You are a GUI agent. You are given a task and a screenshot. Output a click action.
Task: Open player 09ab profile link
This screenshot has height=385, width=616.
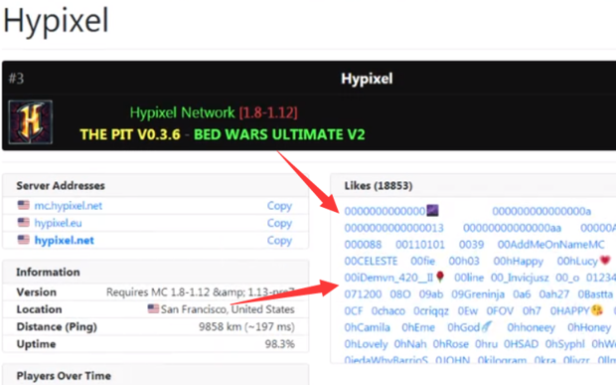pyautogui.click(x=430, y=294)
